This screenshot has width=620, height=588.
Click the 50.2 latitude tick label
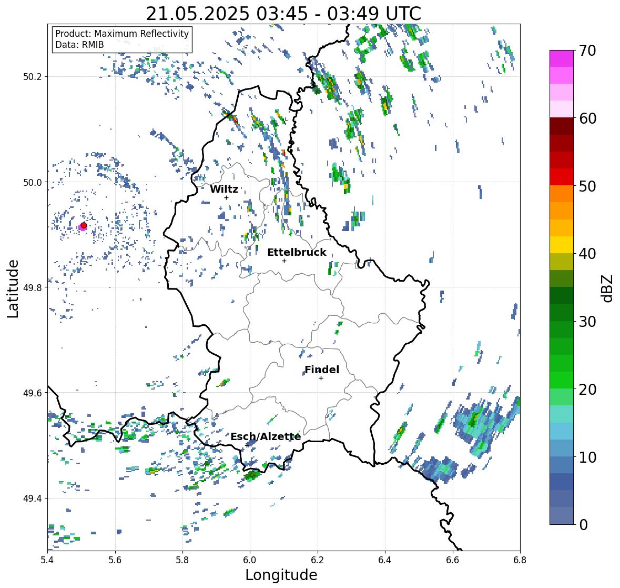[33, 77]
